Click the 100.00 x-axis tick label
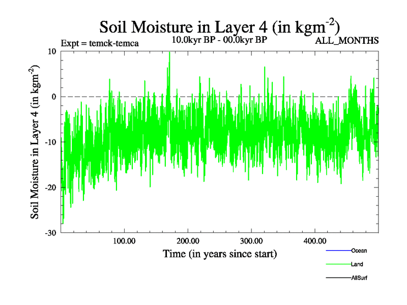407x305 pixels. pyautogui.click(x=124, y=240)
